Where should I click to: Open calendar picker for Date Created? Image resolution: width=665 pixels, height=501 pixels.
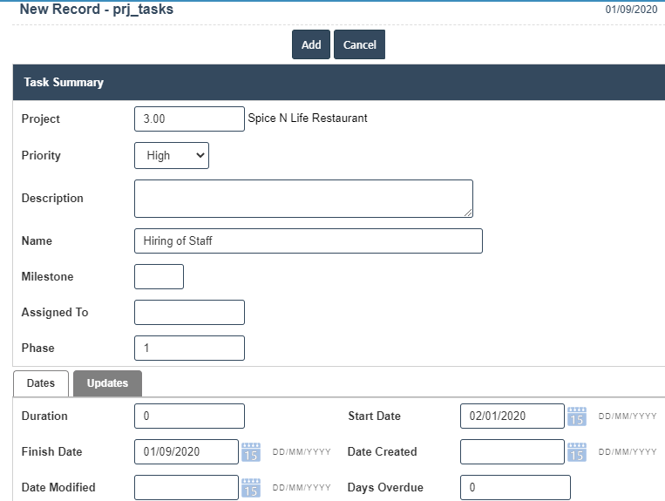(576, 452)
